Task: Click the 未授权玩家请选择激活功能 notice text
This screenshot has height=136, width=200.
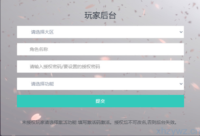Action: (x=49, y=123)
